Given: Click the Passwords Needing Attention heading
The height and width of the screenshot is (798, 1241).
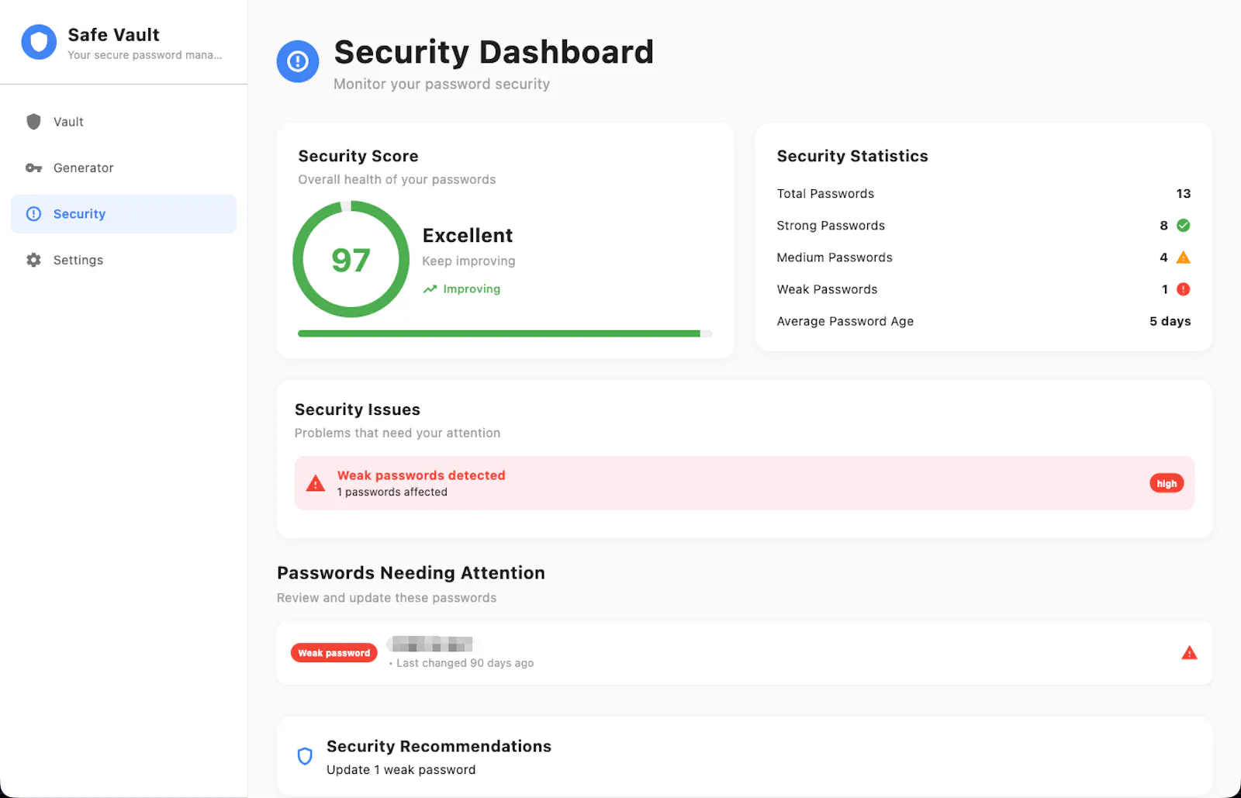Looking at the screenshot, I should 411,573.
